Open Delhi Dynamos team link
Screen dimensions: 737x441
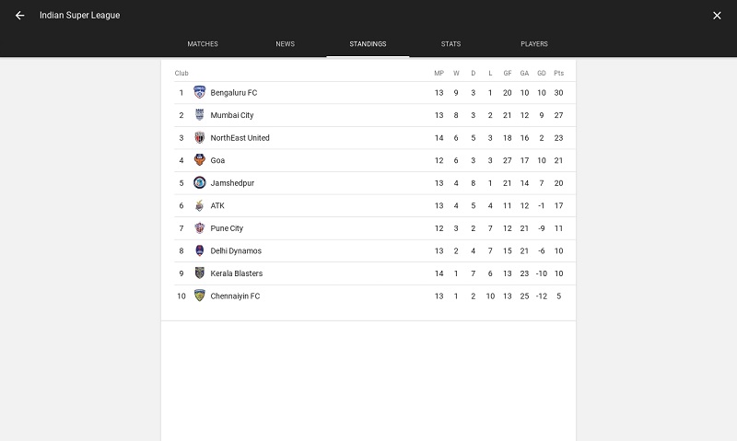pyautogui.click(x=236, y=250)
